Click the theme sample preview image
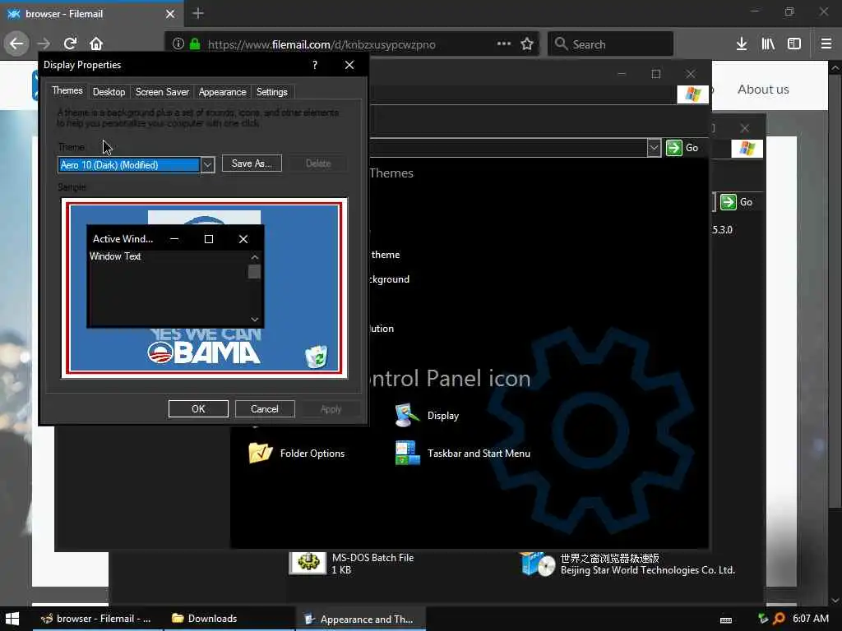This screenshot has width=842, height=631. click(204, 288)
